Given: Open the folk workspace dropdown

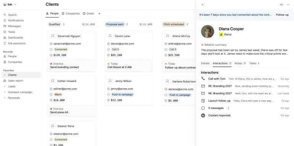Looking at the screenshot, I should click(10, 5).
